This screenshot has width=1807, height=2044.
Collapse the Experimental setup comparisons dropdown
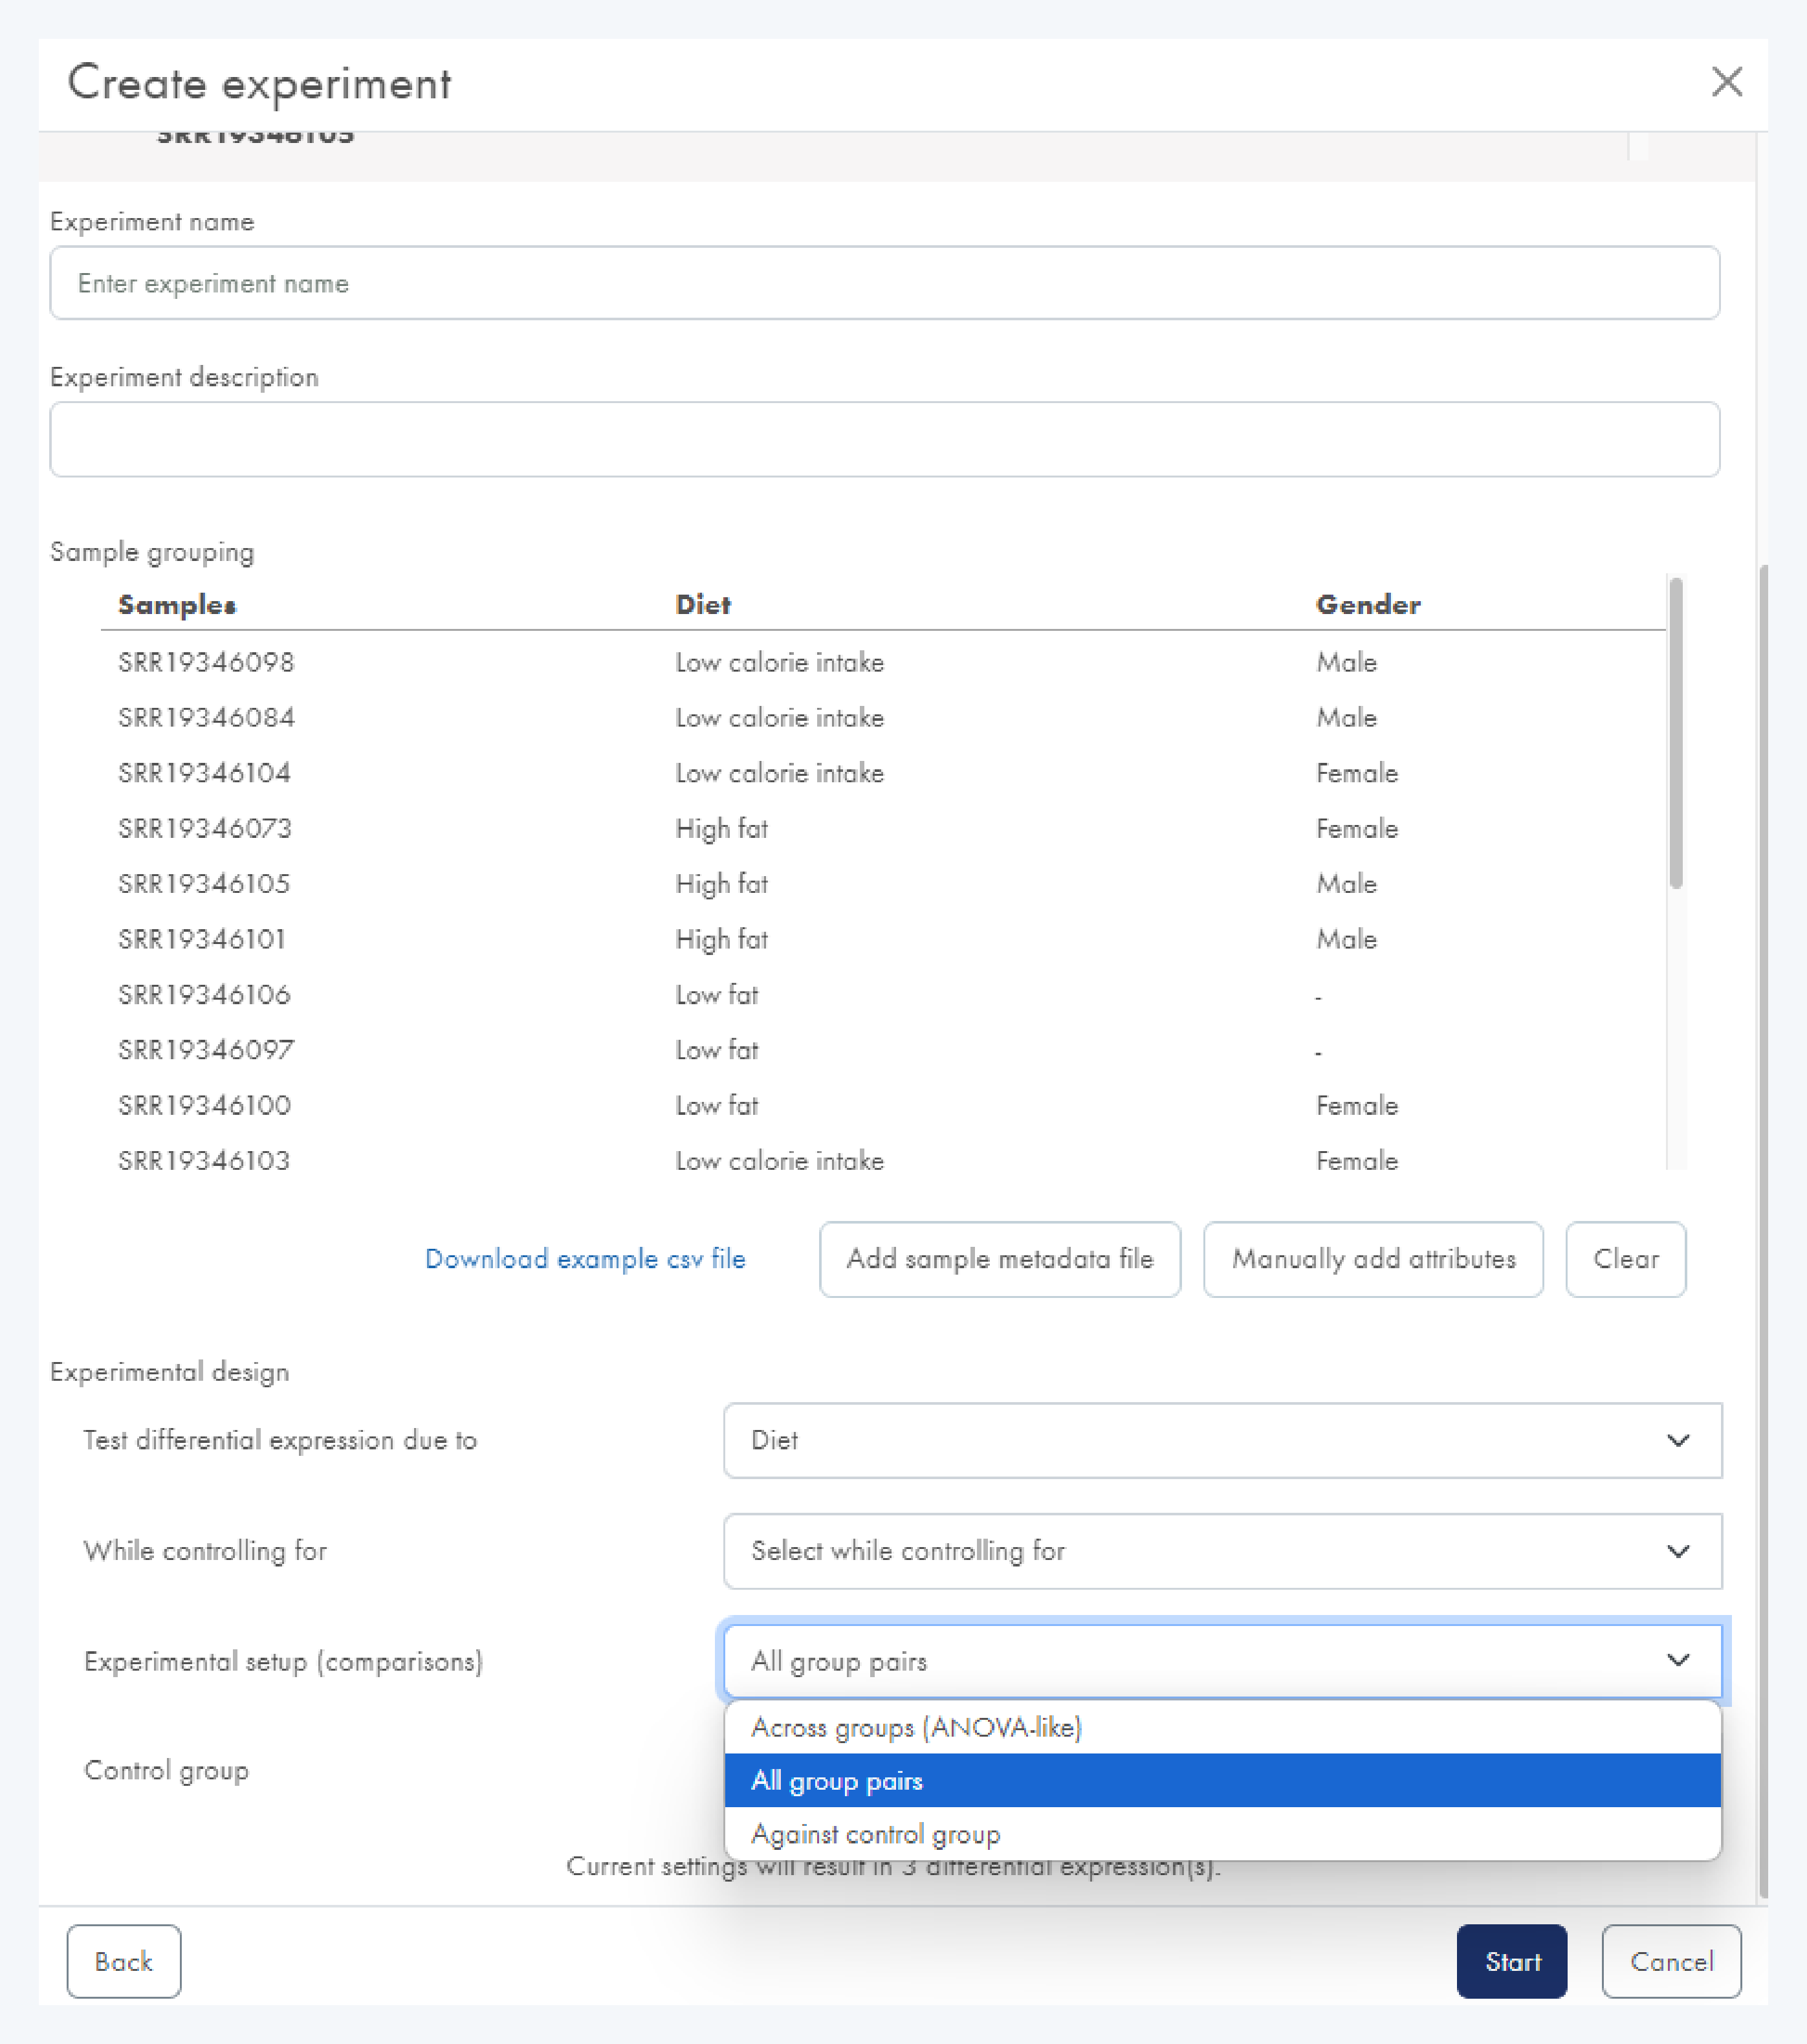click(x=1221, y=1661)
